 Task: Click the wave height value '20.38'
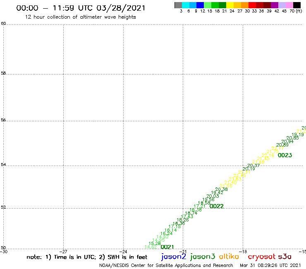pos(221,189)
